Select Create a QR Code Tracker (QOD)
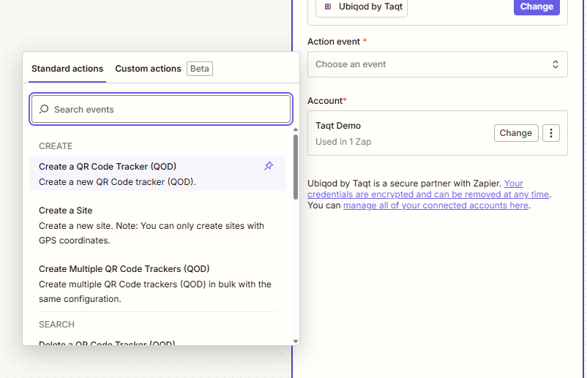The width and height of the screenshot is (587, 378). 157,173
